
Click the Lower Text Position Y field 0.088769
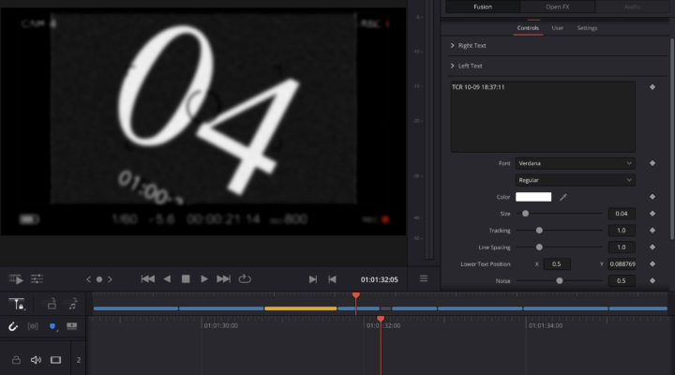click(622, 264)
